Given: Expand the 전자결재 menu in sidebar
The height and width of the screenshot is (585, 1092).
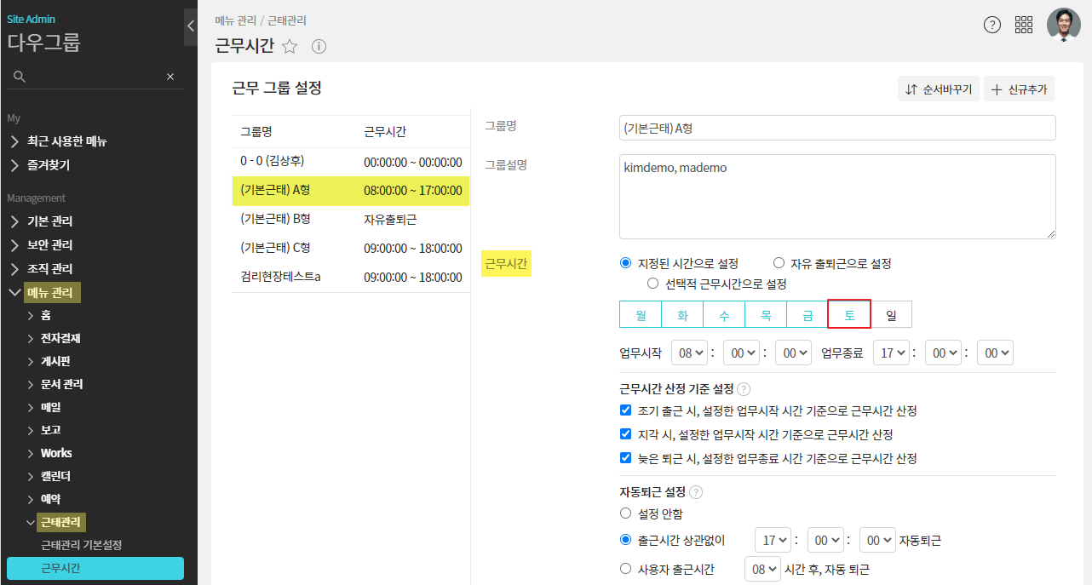Looking at the screenshot, I should (60, 338).
